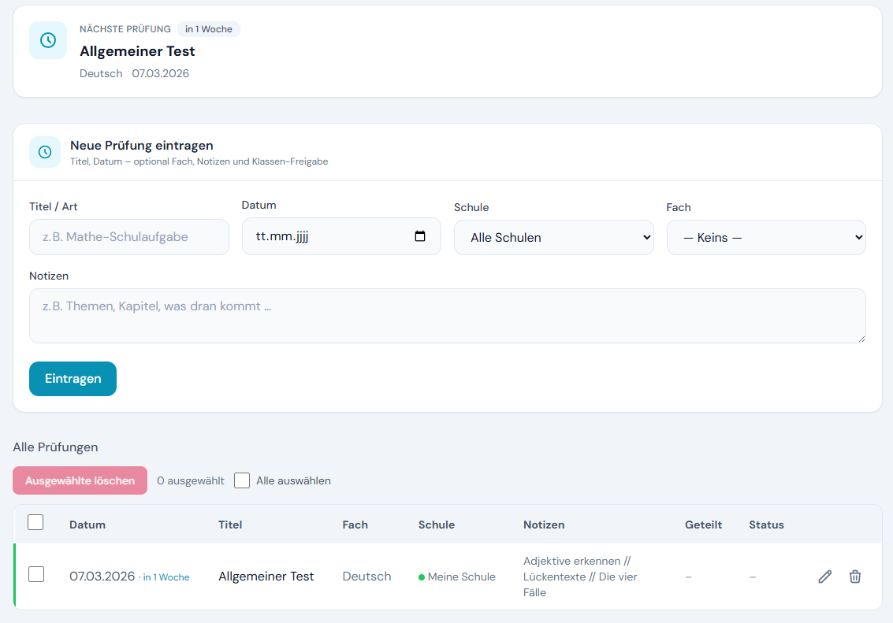Click the Datum column header
This screenshot has height=623, width=893.
87,525
